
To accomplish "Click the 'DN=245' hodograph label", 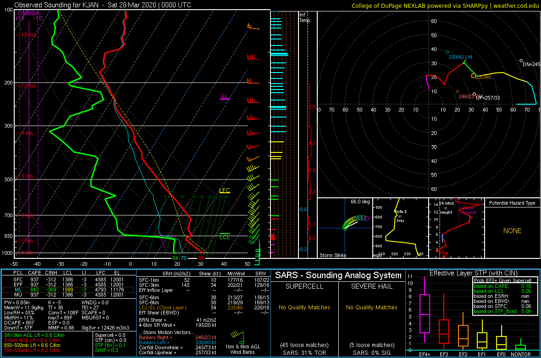I will tap(531, 64).
